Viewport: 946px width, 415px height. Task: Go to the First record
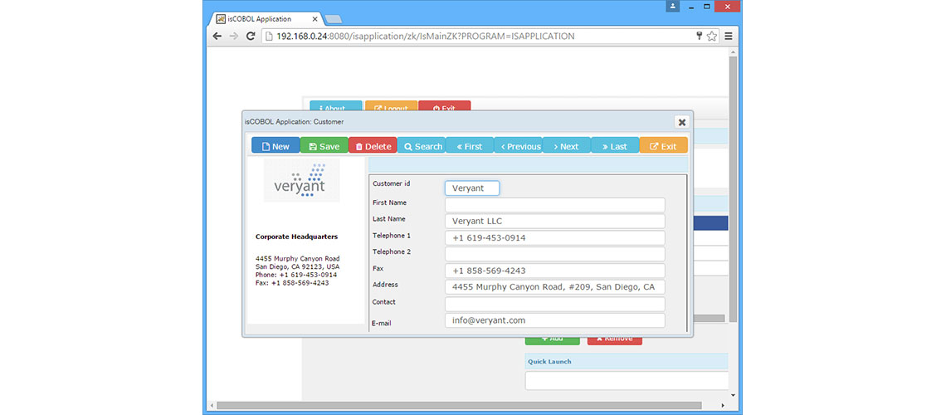point(470,146)
